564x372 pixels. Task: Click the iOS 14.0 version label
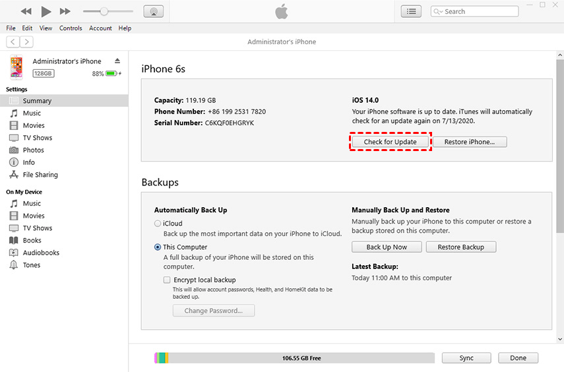click(365, 100)
